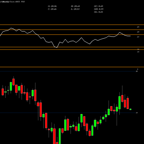
Task: Click the final small green candle
Action: tap(130, 109)
